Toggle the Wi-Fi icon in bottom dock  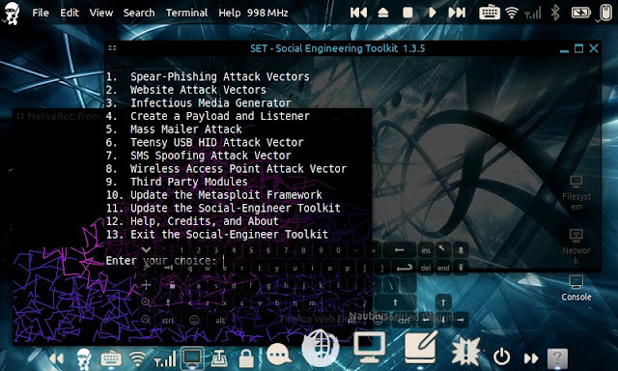click(137, 358)
